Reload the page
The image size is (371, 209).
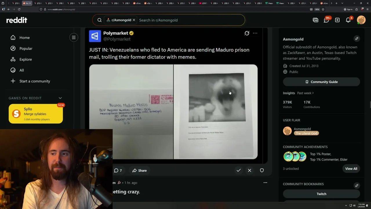click(19, 9)
